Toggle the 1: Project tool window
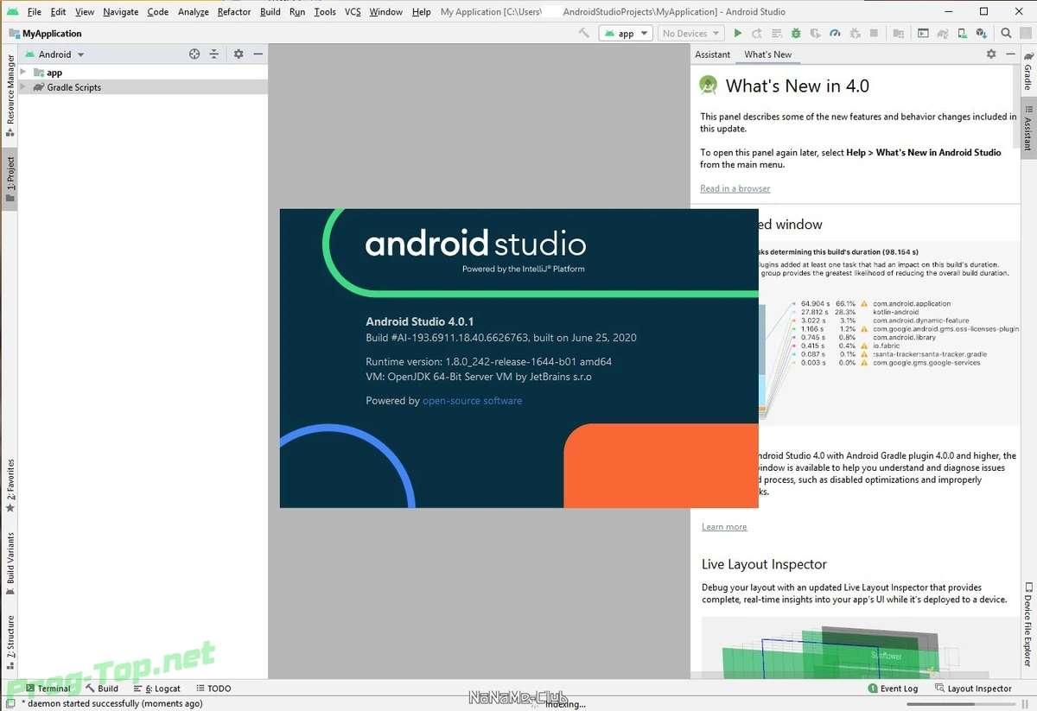Image resolution: width=1037 pixels, height=711 pixels. [x=10, y=179]
